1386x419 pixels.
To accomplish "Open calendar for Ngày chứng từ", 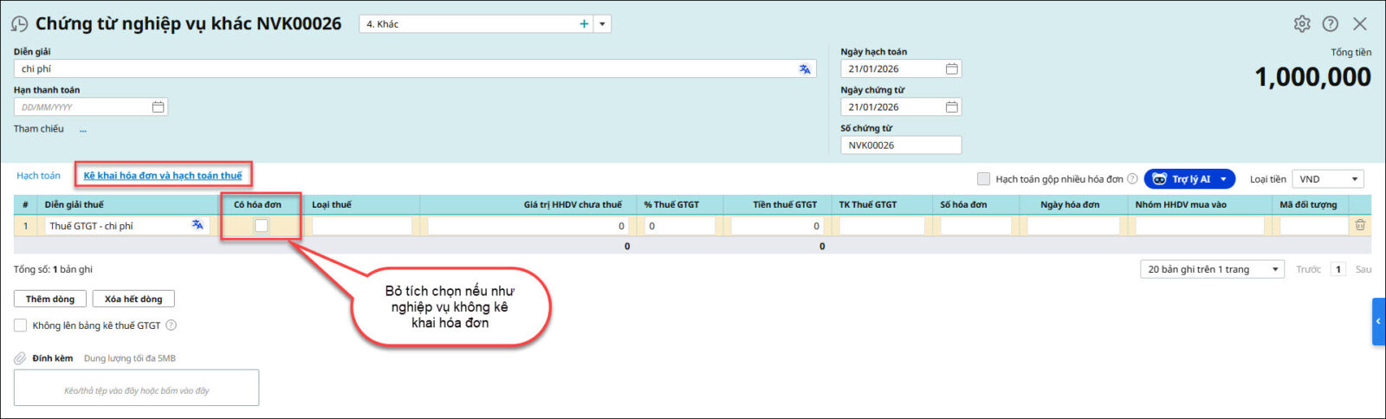I will tap(951, 107).
